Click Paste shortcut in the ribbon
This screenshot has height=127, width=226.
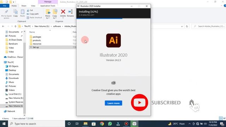click(34, 17)
